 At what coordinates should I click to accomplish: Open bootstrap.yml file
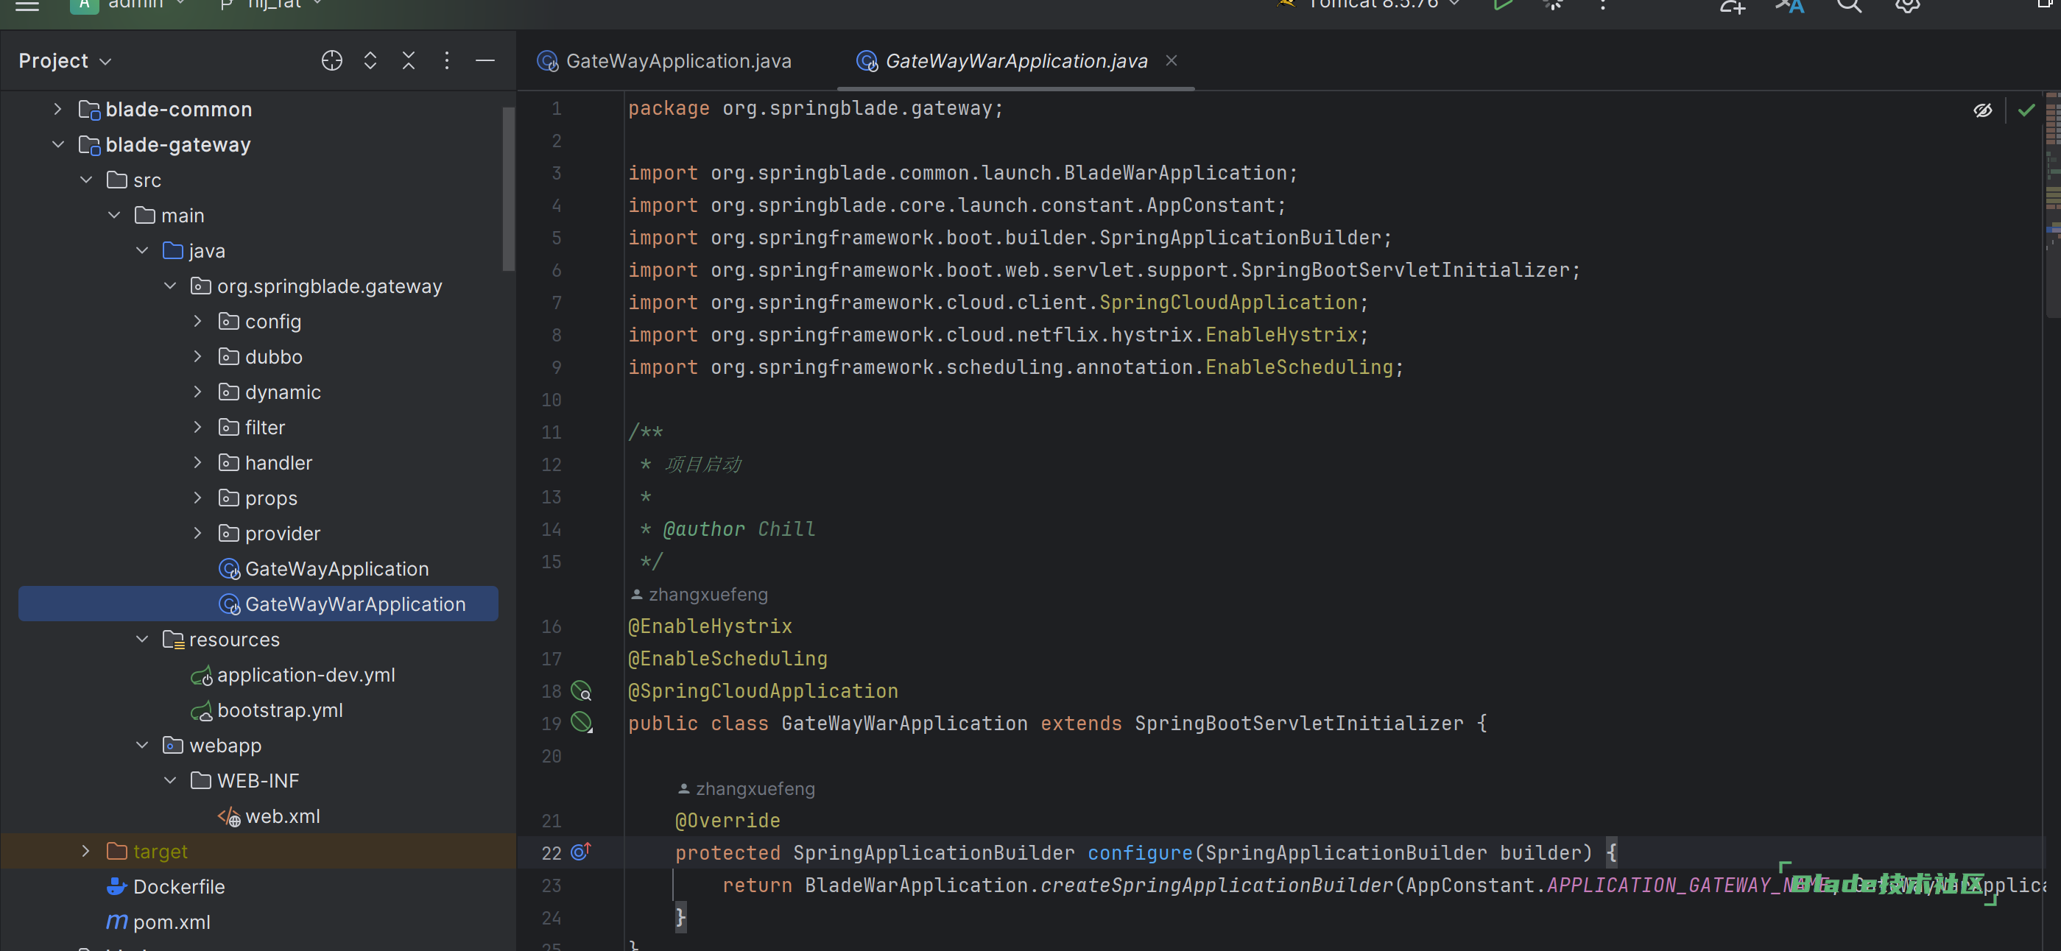point(267,710)
